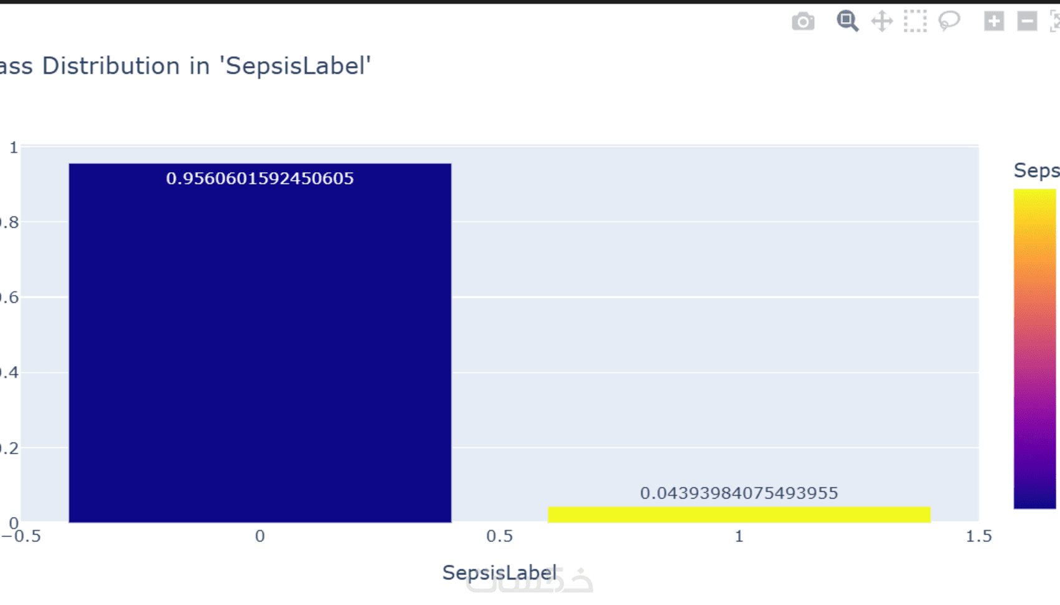Click the x-axis tick label 1.5
Image resolution: width=1060 pixels, height=605 pixels.
point(978,536)
